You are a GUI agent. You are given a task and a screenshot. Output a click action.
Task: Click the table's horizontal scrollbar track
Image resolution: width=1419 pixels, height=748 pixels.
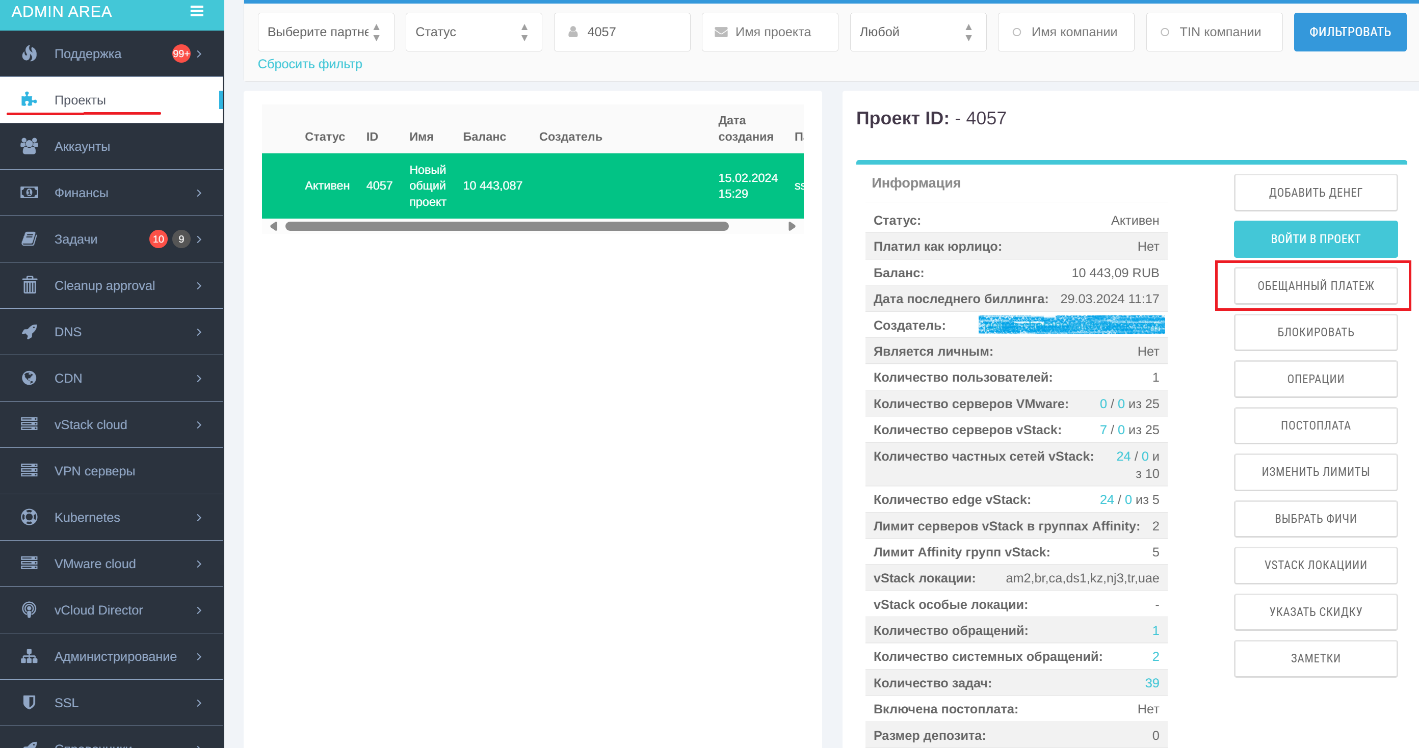coord(532,226)
